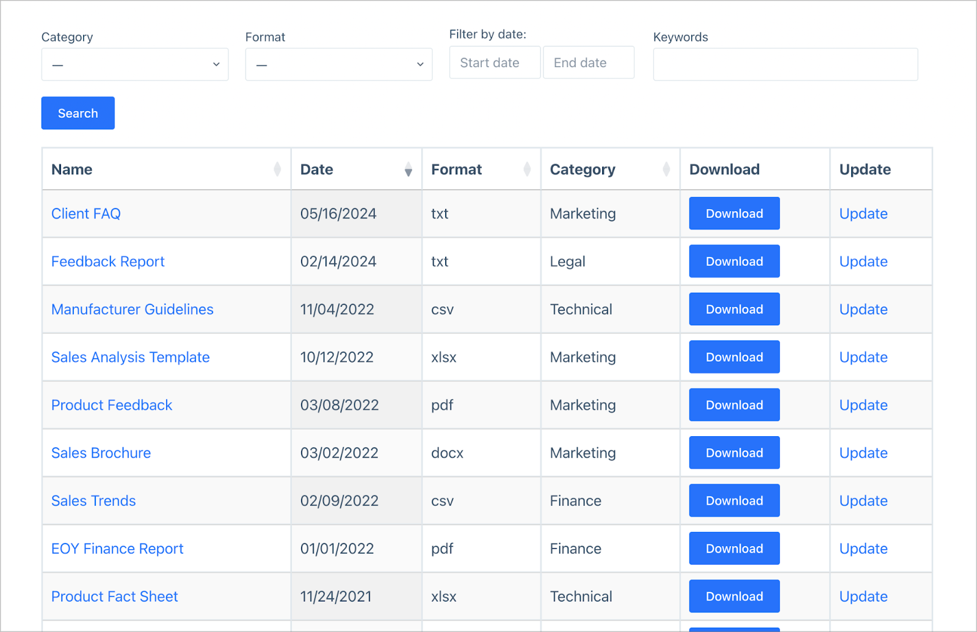Update the Product Feedback entry
Screen dimensions: 977x632
pos(863,405)
